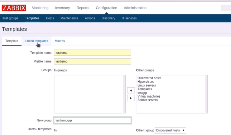
Task: Open the Discovery section
Action: click(108, 18)
